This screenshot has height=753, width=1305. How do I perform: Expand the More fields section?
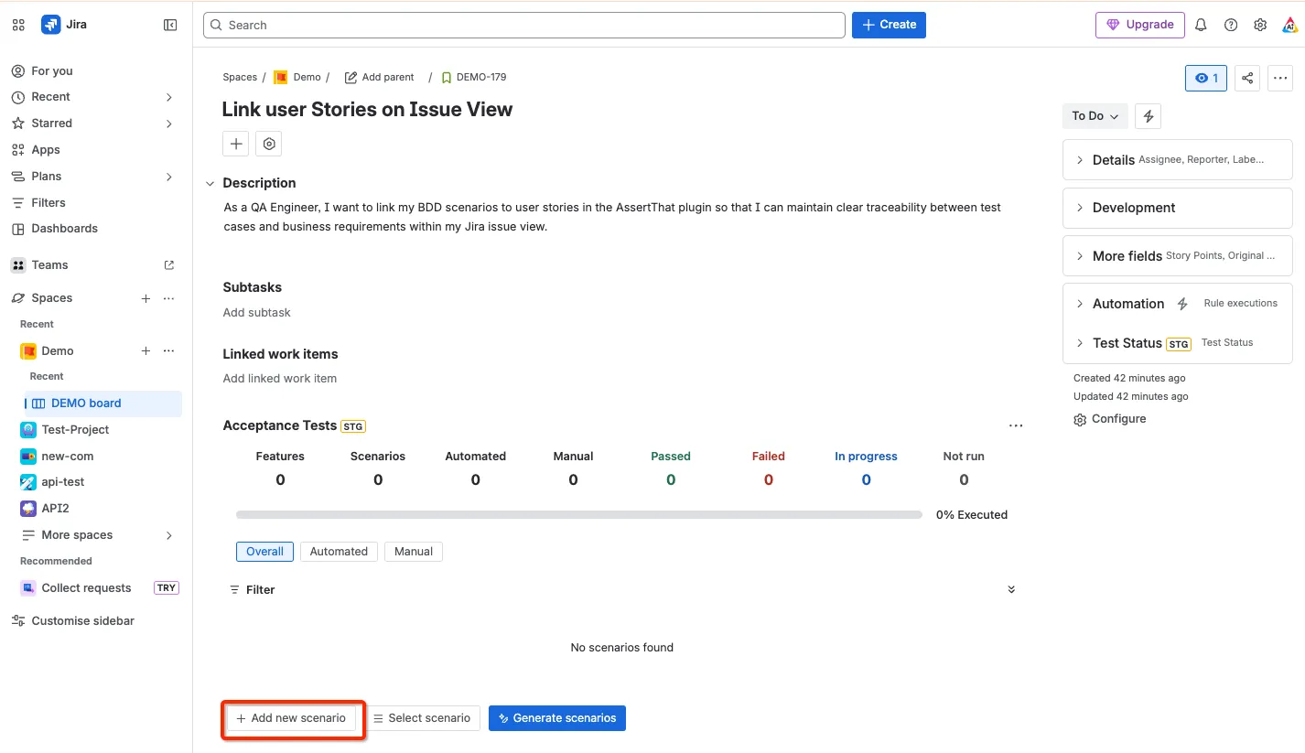(1178, 256)
